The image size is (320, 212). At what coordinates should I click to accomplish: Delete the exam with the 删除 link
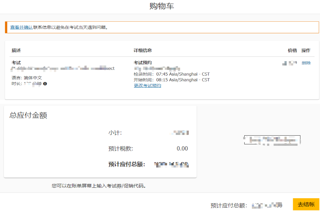[306, 63]
